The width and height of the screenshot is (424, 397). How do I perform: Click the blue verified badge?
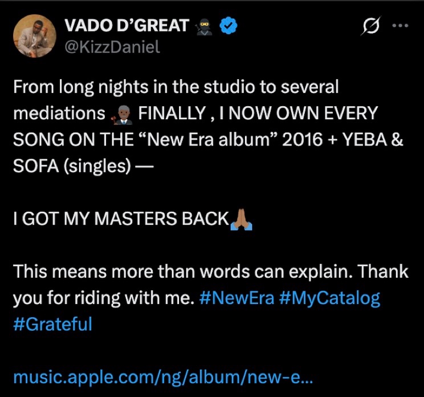(x=228, y=26)
